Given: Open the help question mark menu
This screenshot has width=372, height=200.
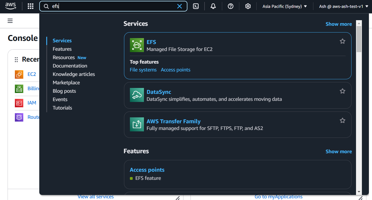Looking at the screenshot, I should pos(231,6).
